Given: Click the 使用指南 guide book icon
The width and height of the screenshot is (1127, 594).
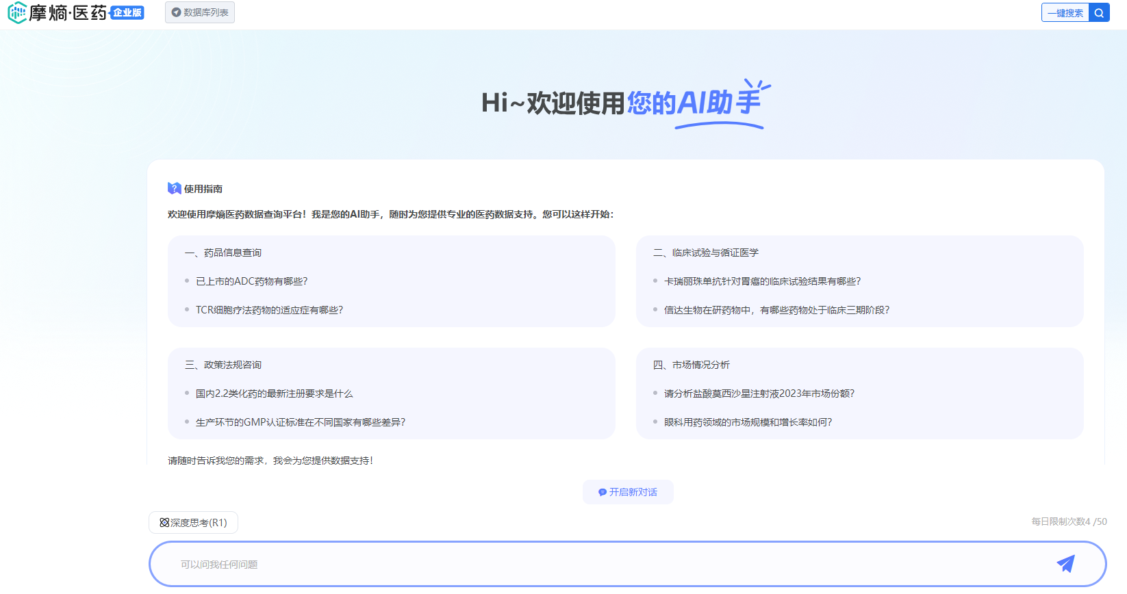Looking at the screenshot, I should click(174, 188).
